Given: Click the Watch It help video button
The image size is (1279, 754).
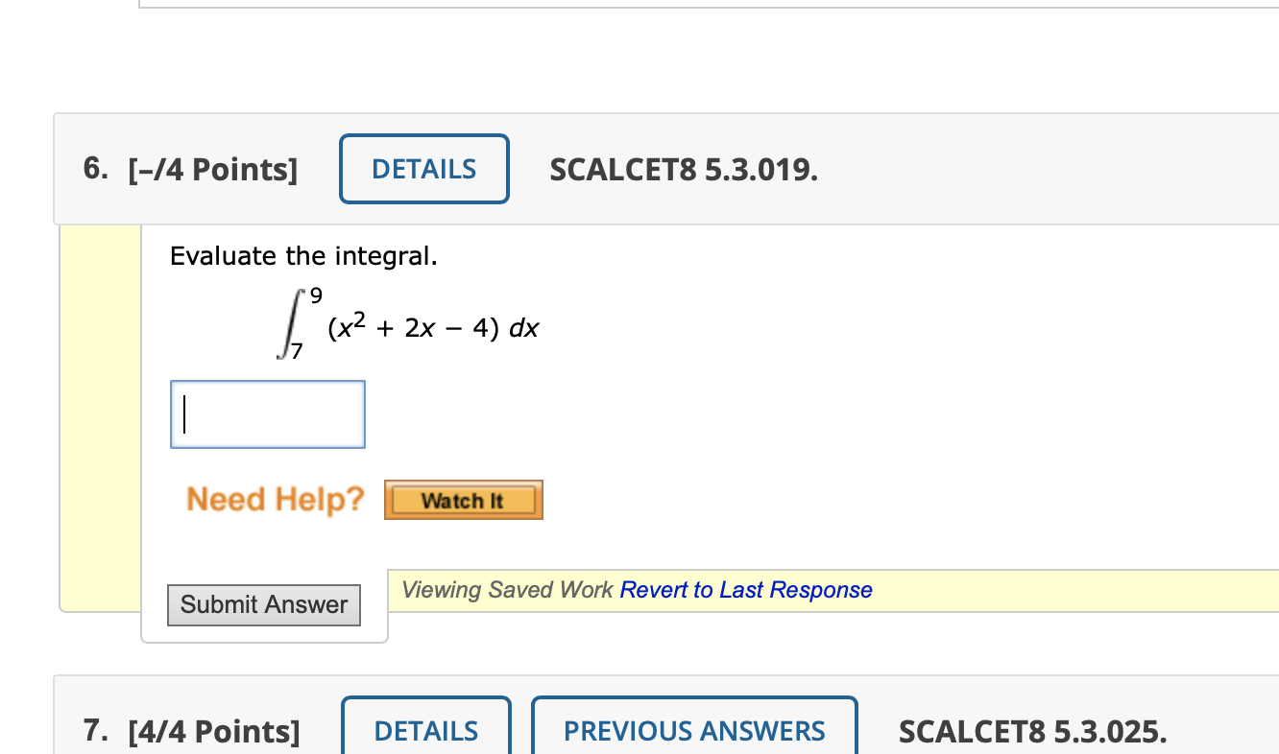Looking at the screenshot, I should pyautogui.click(x=463, y=499).
